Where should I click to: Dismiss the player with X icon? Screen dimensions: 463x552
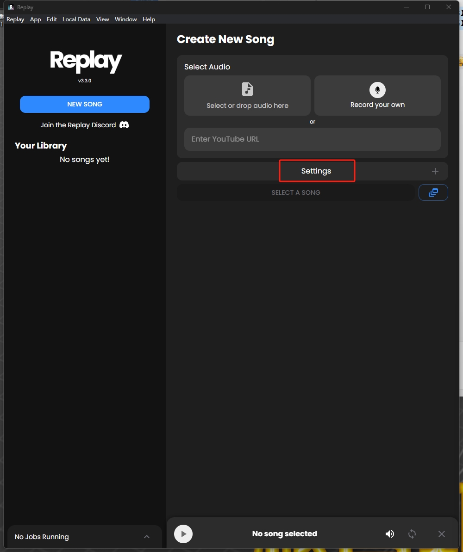442,534
